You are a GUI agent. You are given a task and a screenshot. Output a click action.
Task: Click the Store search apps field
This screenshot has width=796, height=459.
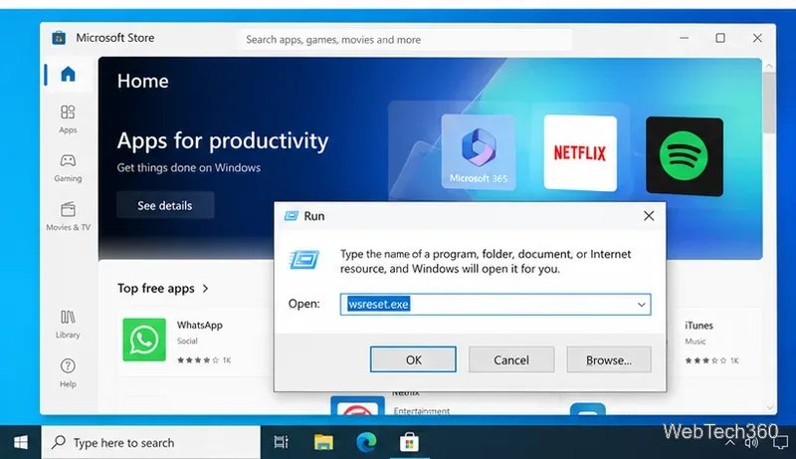point(404,40)
